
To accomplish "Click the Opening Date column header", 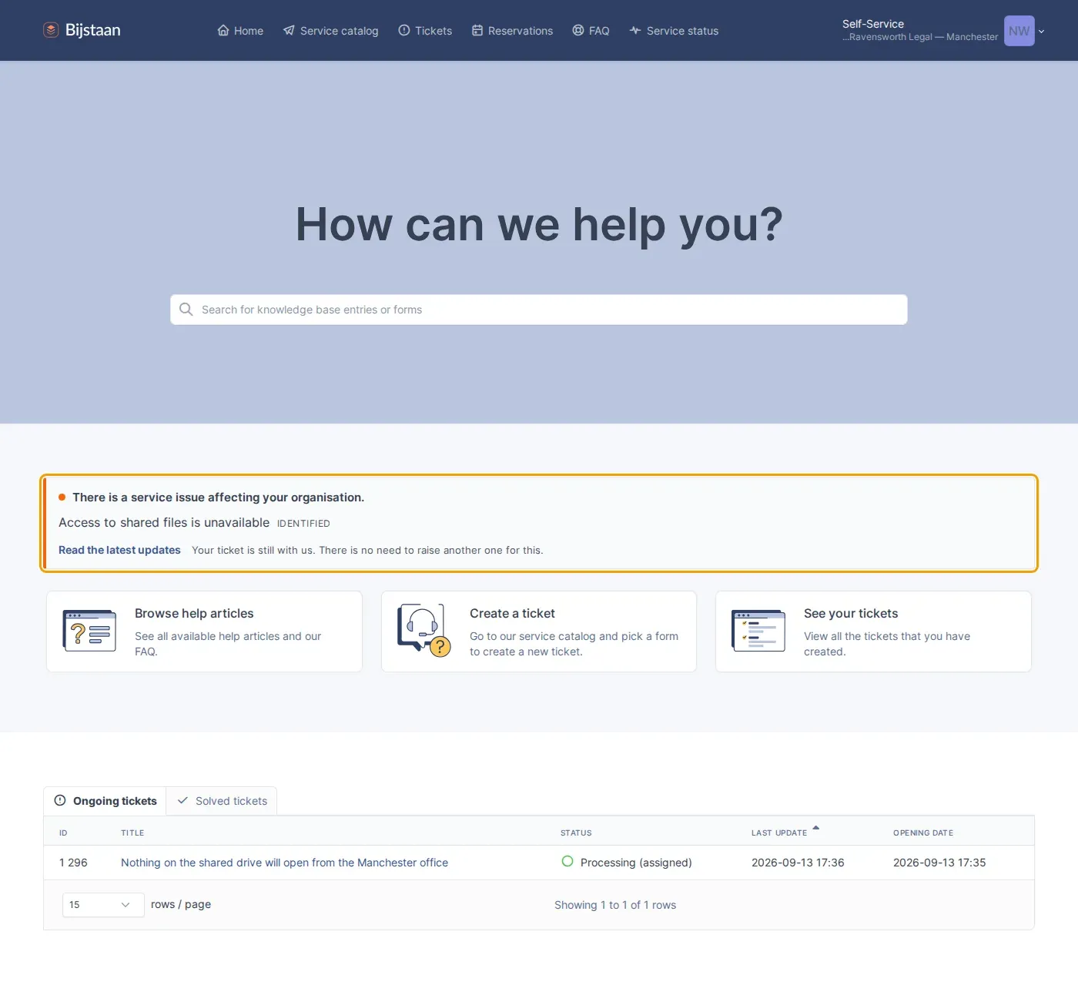I will pyautogui.click(x=923, y=833).
